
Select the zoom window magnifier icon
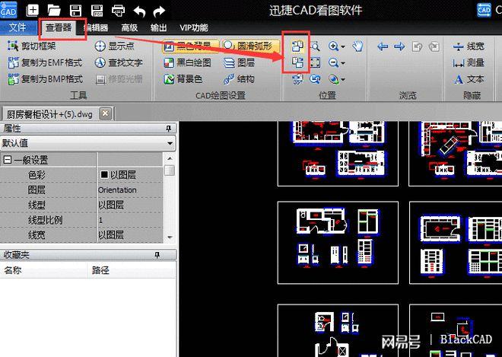click(315, 46)
